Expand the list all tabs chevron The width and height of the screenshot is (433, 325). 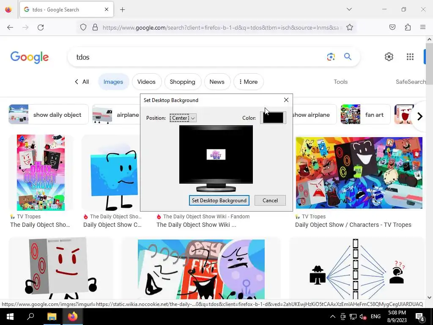pyautogui.click(x=349, y=9)
